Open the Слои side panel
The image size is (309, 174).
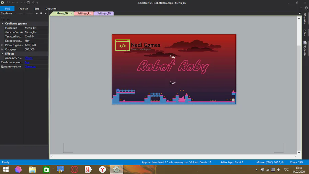point(305,33)
